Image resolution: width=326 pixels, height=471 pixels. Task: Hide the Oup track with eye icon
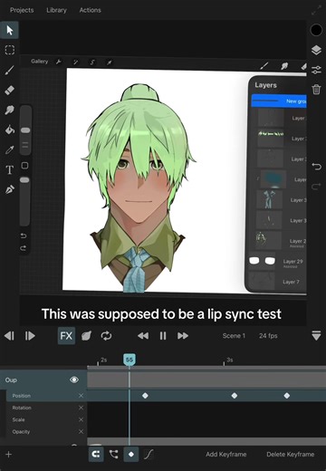pos(74,380)
